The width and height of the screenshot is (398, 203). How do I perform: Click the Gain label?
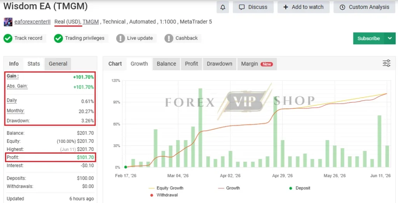[12, 76]
